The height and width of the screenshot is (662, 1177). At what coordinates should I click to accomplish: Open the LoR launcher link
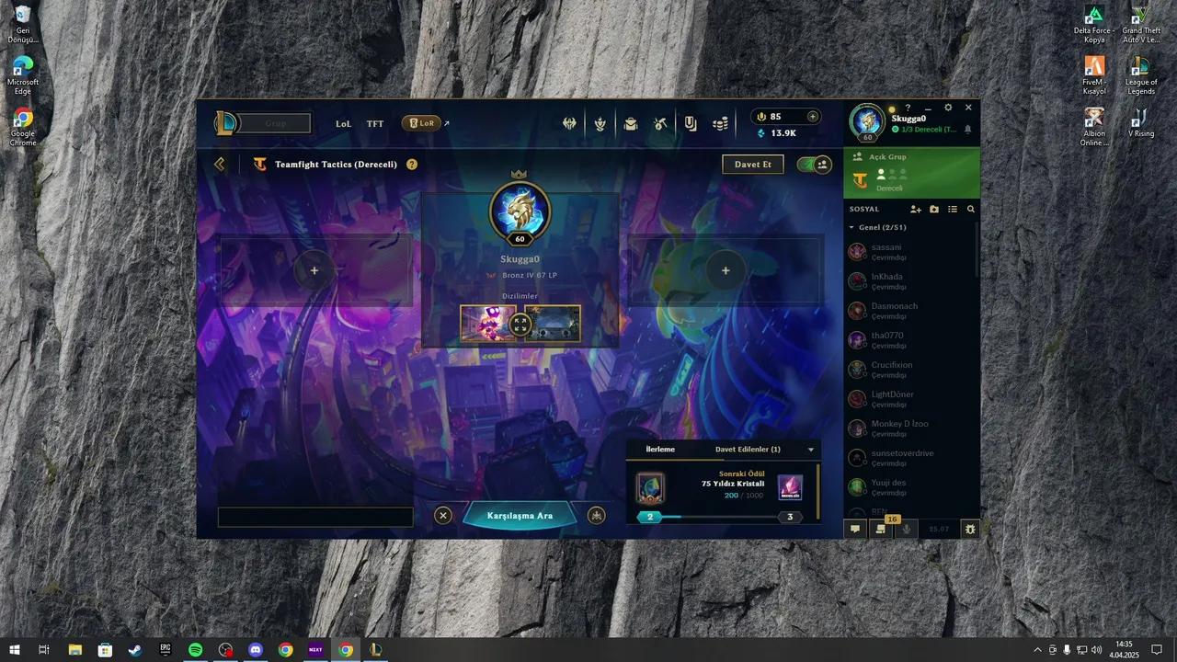point(421,123)
